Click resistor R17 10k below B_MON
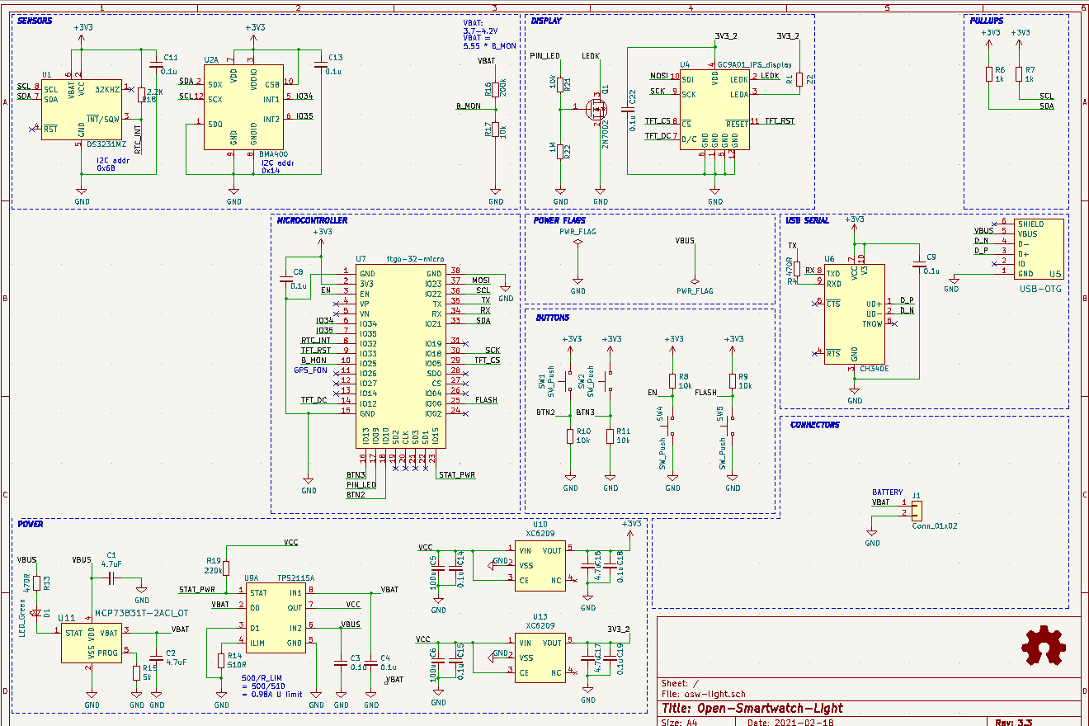Screen dimensions: 1089x726 (495, 130)
